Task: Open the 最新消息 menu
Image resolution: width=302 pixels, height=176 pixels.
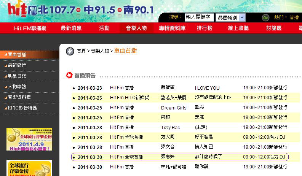Action: tap(71, 28)
